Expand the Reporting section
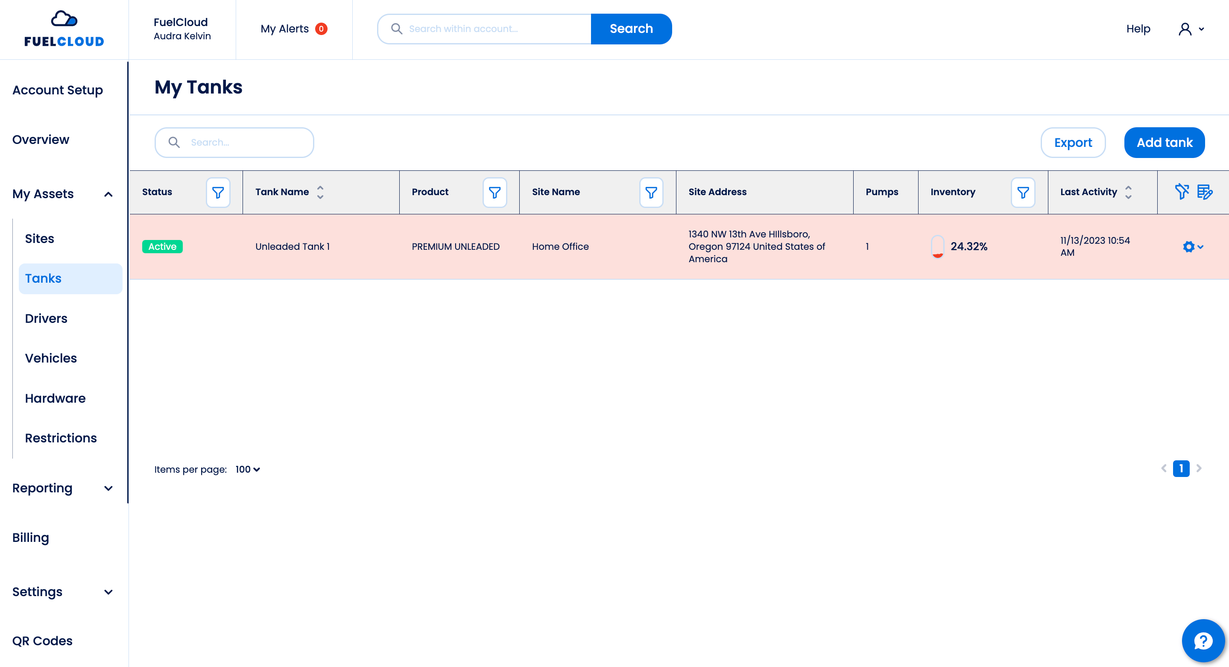Screen dimensions: 1229x667 (108, 488)
